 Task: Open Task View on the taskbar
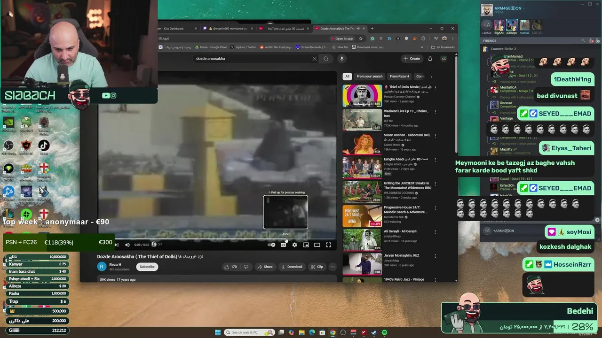(281, 332)
